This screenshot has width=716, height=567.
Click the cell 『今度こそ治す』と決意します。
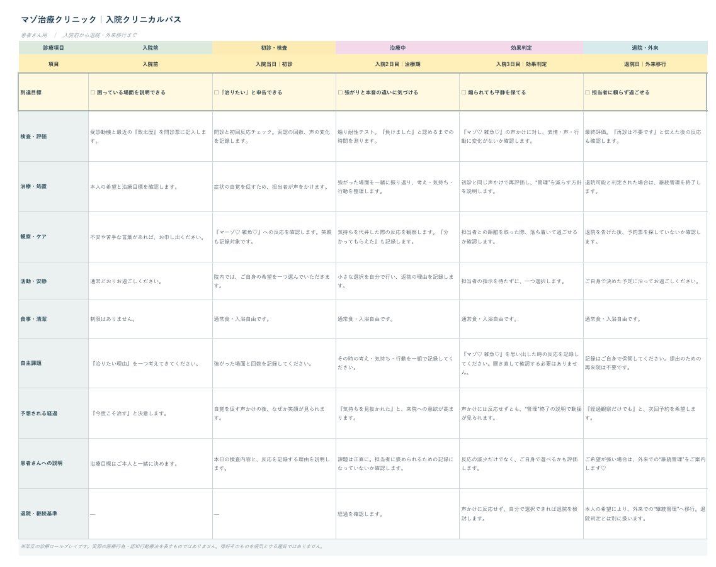click(151, 413)
